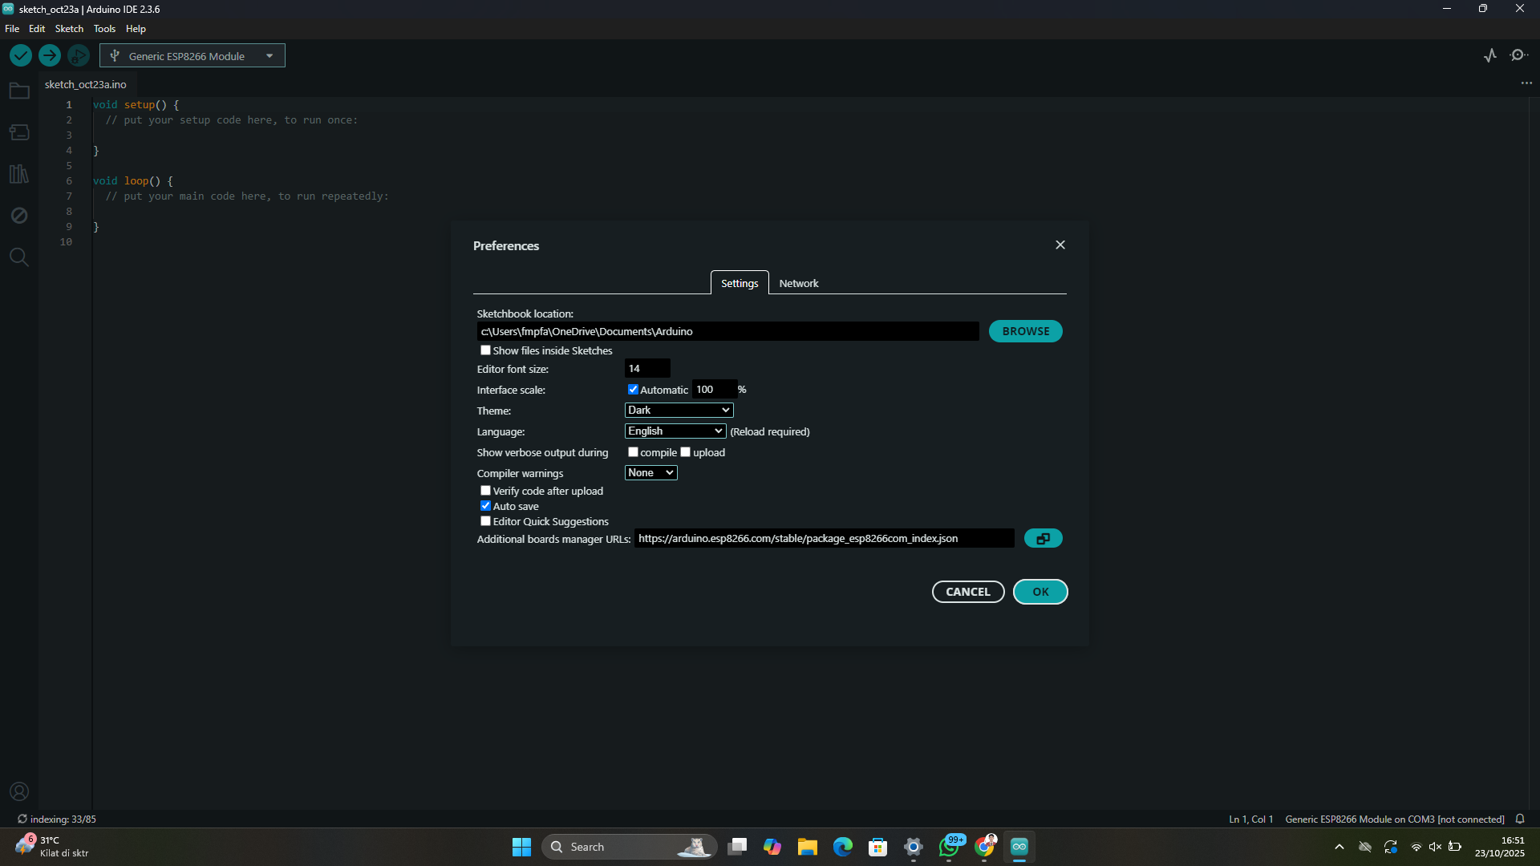Show hidden tray icons chevron
The width and height of the screenshot is (1540, 866).
1339,847
